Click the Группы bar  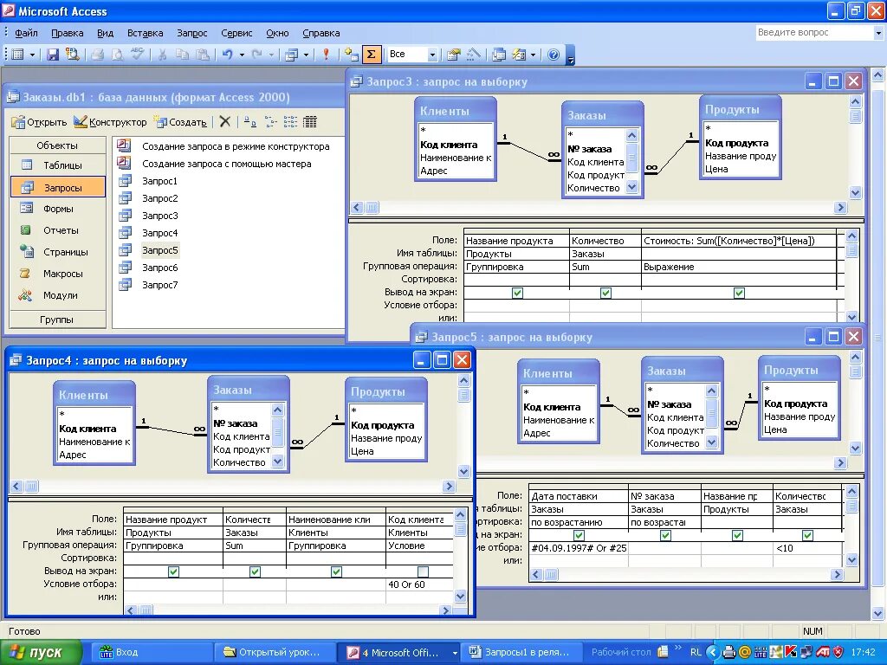pos(57,320)
